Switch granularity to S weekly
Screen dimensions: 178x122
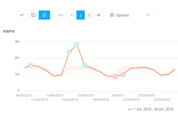tap(89, 15)
